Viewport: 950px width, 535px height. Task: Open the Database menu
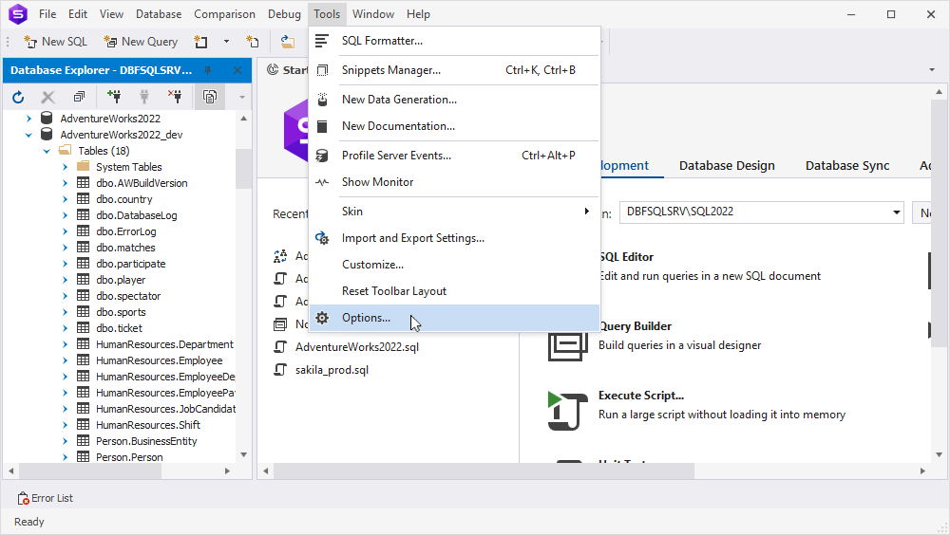pos(159,14)
